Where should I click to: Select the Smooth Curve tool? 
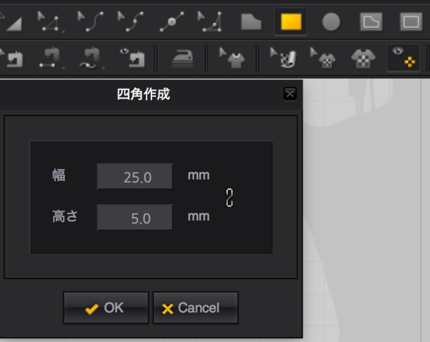(210, 22)
